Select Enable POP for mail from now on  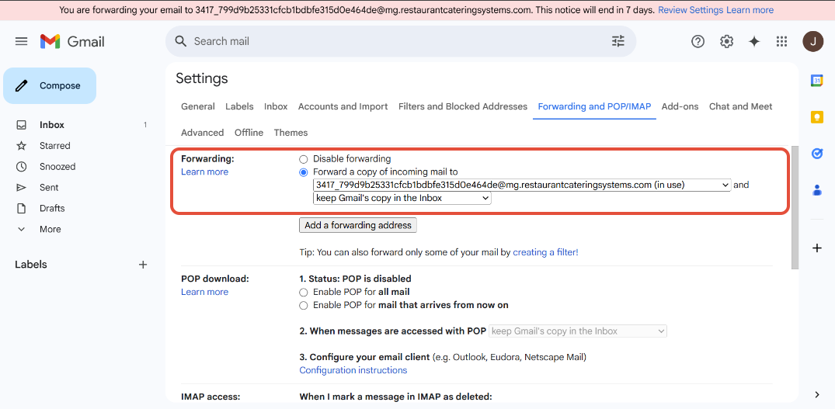[304, 305]
